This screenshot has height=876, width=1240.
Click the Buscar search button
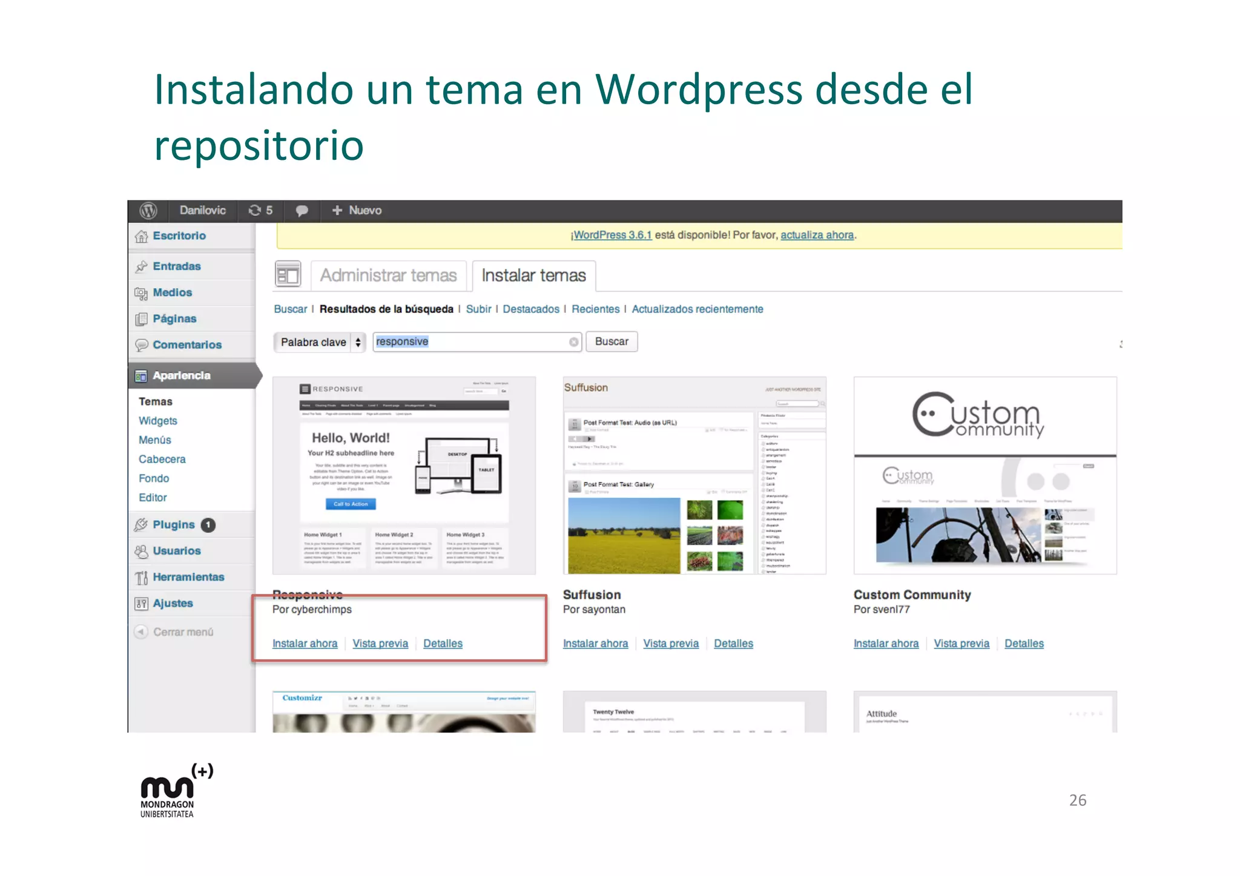[612, 341]
